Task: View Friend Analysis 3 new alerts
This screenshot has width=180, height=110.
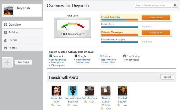Action: (156, 18)
